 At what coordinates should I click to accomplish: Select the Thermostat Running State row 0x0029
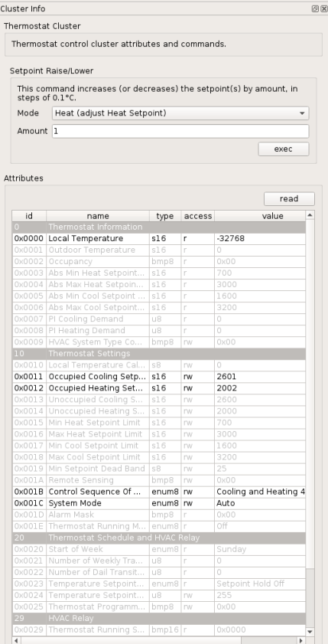159,629
